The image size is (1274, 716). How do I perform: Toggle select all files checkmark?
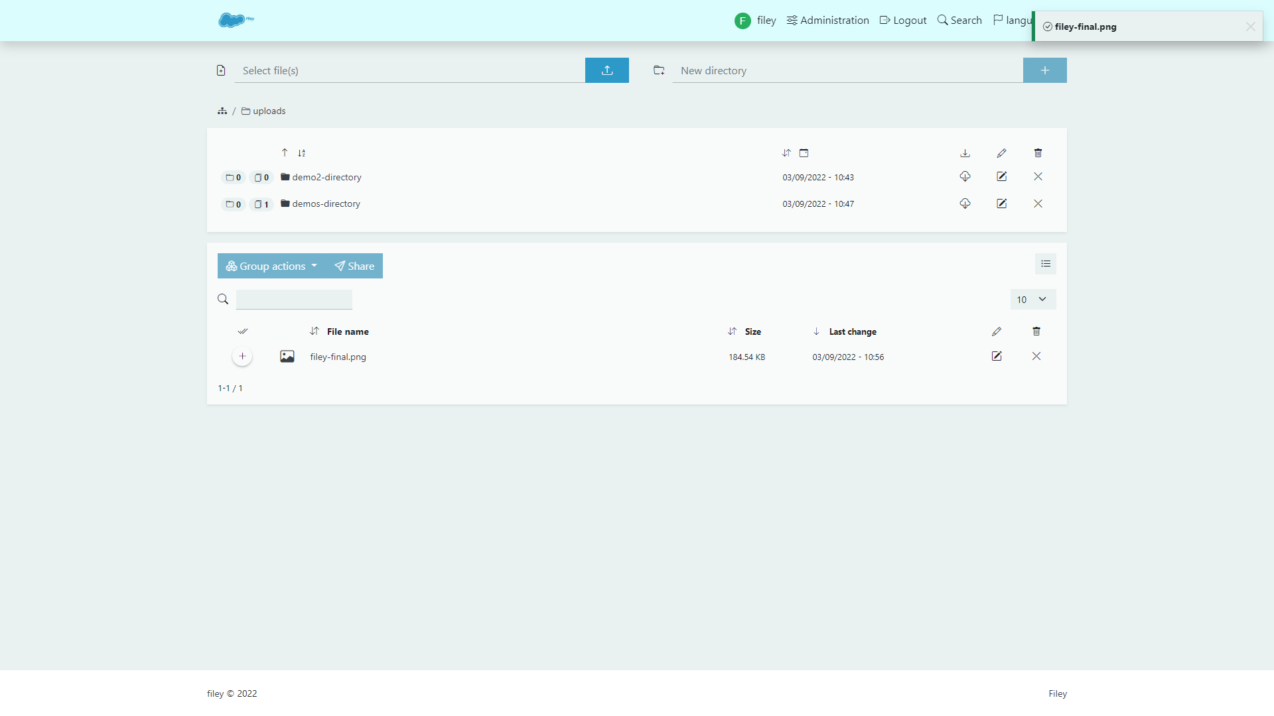(243, 331)
